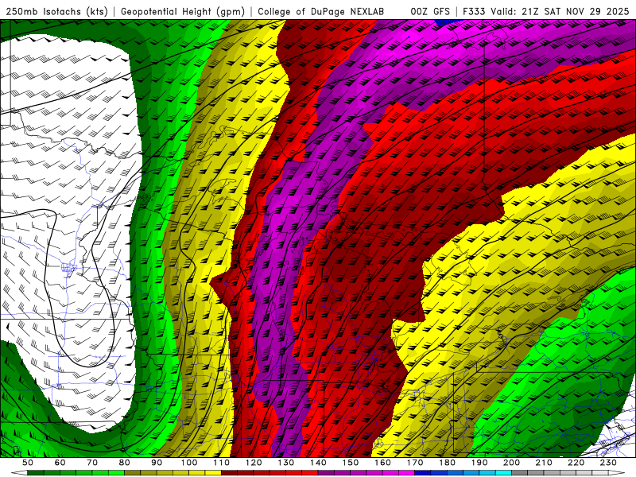Click the '00Z GFS' model run label
Image resolution: width=636 pixels, height=477 pixels.
coord(430,11)
